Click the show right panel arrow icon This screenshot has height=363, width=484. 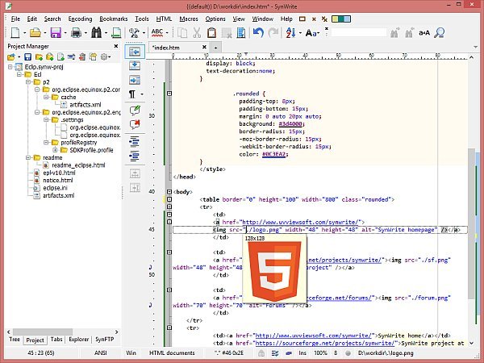coord(135,80)
